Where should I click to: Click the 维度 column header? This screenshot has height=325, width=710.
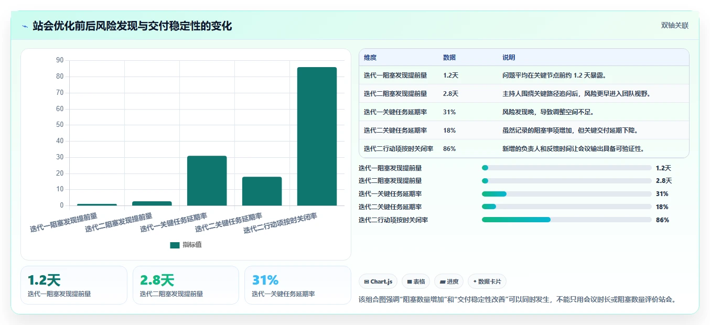pos(370,58)
